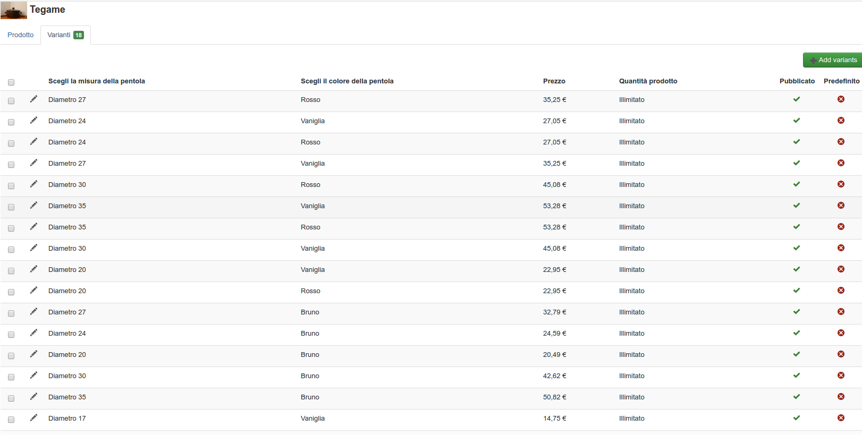Image resolution: width=862 pixels, height=435 pixels.
Task: Open editor for Diametro 30 Rosso row
Action: click(x=33, y=184)
